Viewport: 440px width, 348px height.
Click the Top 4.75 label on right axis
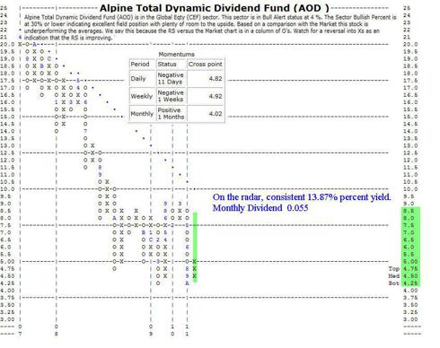point(404,269)
